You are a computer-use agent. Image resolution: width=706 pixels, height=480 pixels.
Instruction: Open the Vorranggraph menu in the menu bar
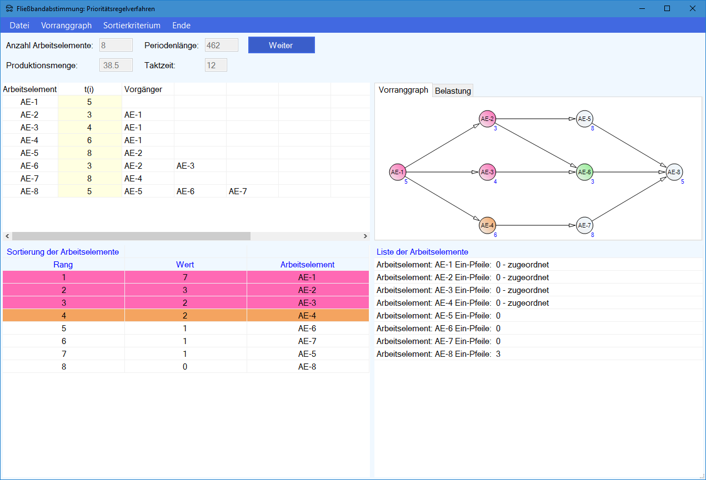coord(66,26)
